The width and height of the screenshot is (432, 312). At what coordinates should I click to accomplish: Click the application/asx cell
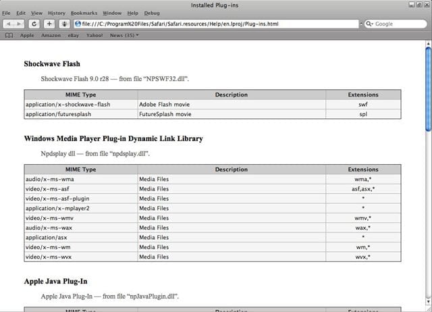pyautogui.click(x=81, y=237)
